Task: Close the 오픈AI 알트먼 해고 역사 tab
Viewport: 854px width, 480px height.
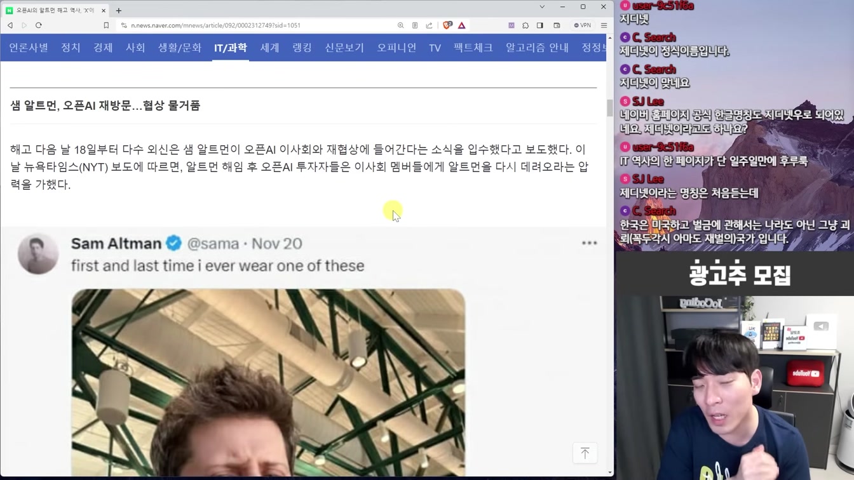Action: click(104, 10)
